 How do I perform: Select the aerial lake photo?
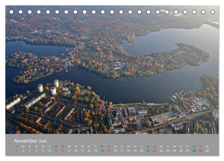pyautogui.click(x=112, y=69)
